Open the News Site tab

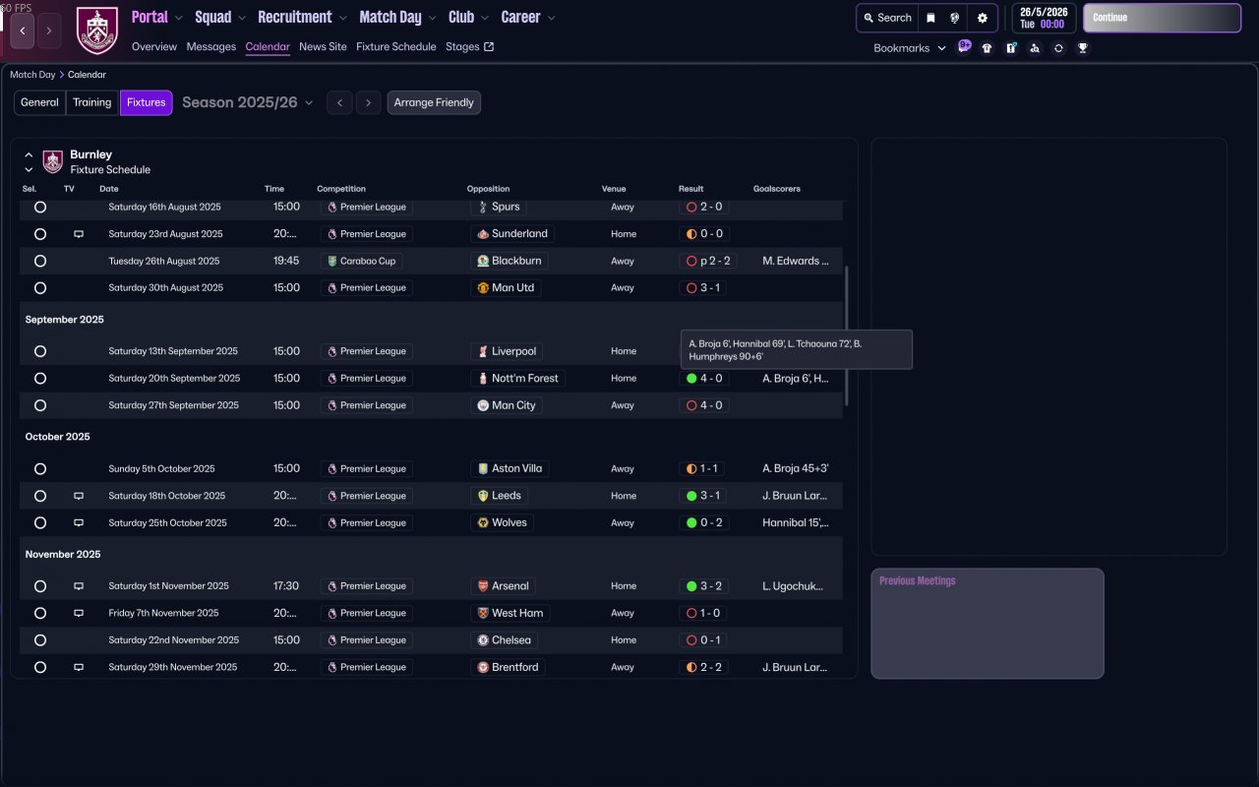pos(323,46)
